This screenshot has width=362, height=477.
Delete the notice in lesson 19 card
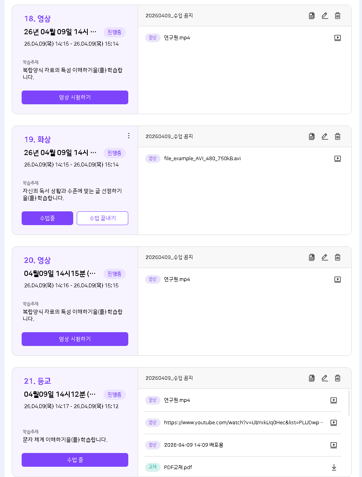(338, 137)
